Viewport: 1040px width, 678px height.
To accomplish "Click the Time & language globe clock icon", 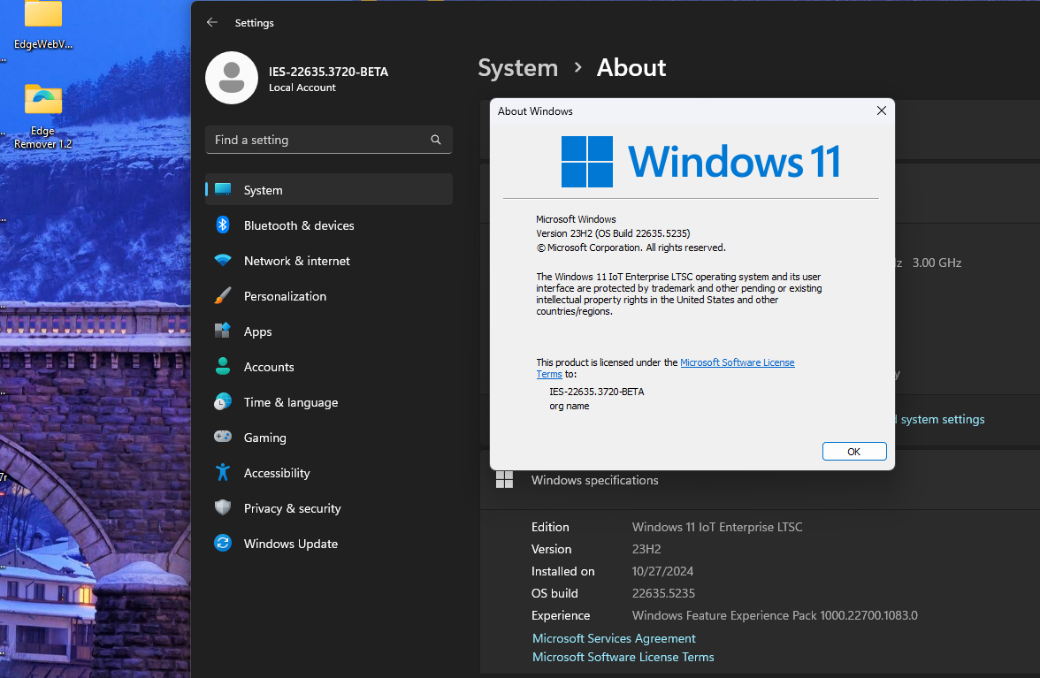I will point(223,401).
